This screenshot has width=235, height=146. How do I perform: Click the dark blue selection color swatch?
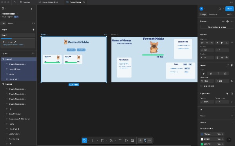(x=202, y=134)
